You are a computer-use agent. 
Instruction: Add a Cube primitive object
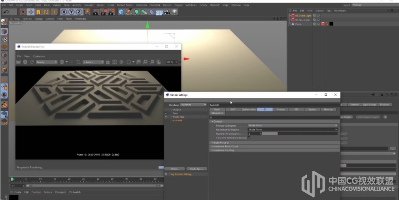pos(121,12)
